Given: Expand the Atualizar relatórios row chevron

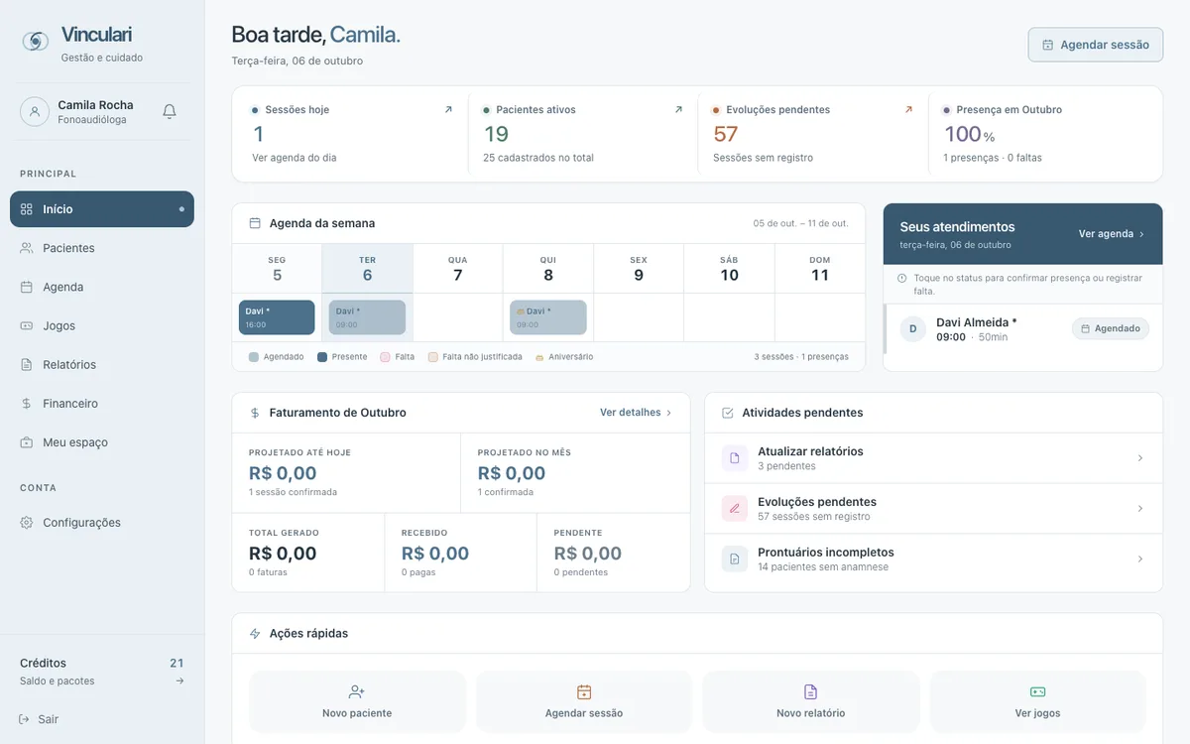Looking at the screenshot, I should (x=1140, y=458).
